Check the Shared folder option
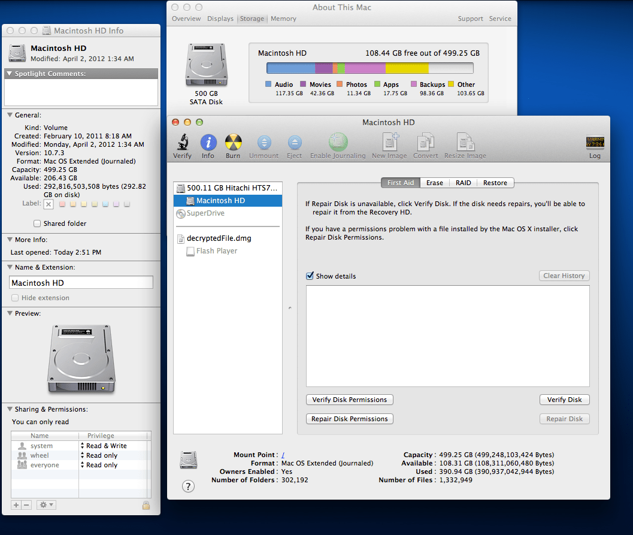The image size is (633, 535). tap(37, 223)
